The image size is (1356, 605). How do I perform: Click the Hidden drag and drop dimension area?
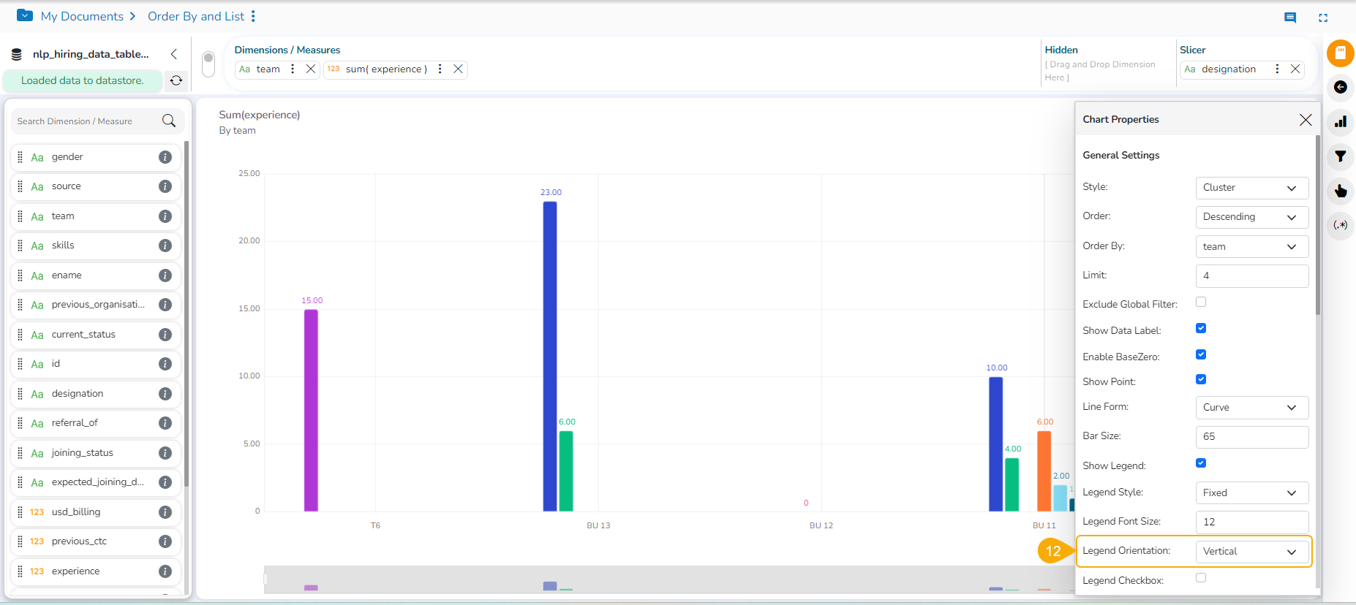[x=1100, y=71]
